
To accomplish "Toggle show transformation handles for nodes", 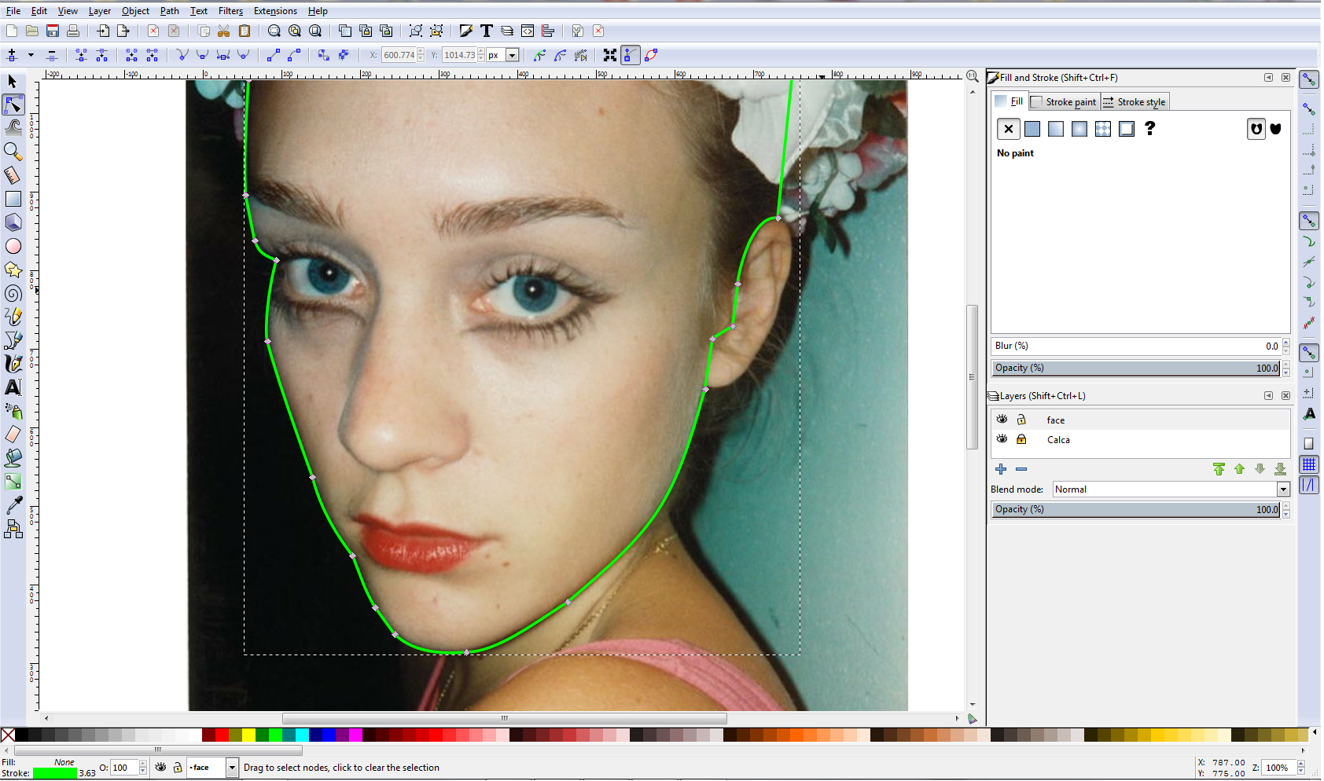I will tap(610, 55).
